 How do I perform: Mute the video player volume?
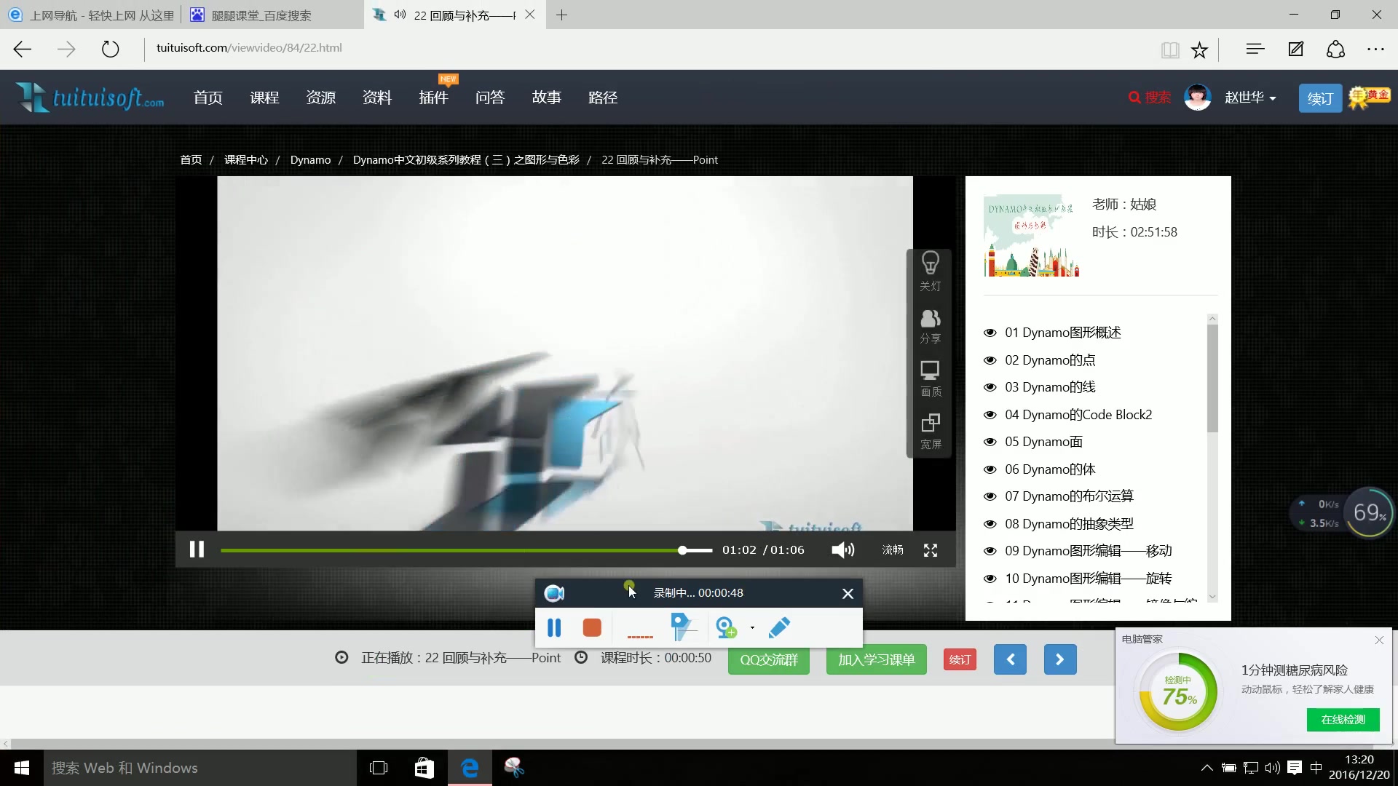[x=842, y=550]
